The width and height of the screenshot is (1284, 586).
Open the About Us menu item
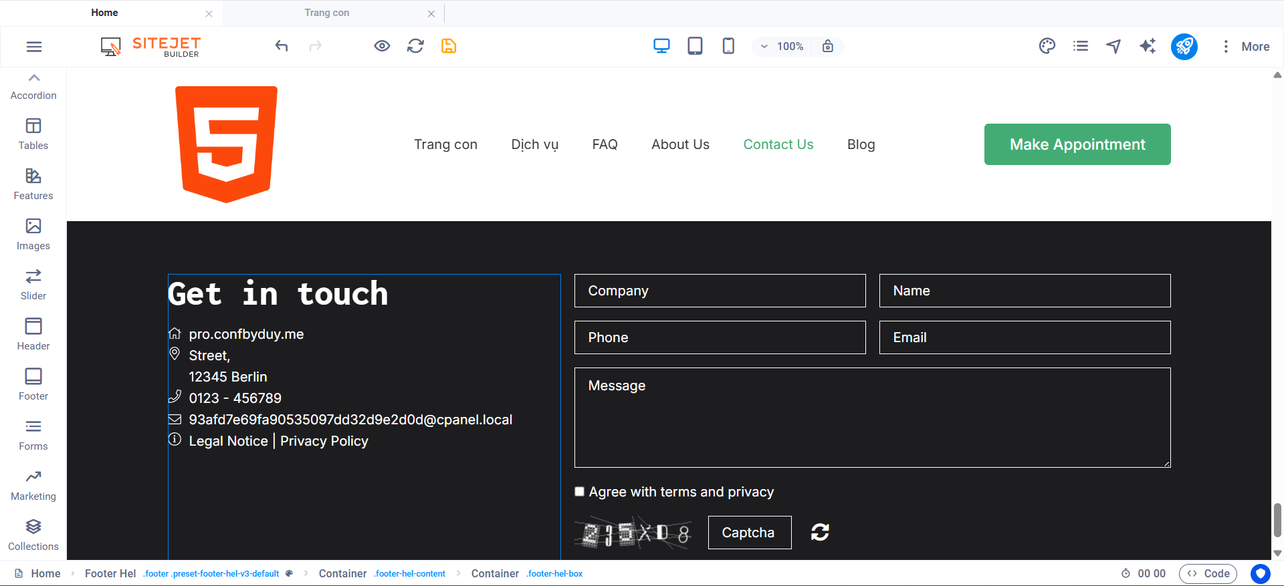pyautogui.click(x=680, y=144)
